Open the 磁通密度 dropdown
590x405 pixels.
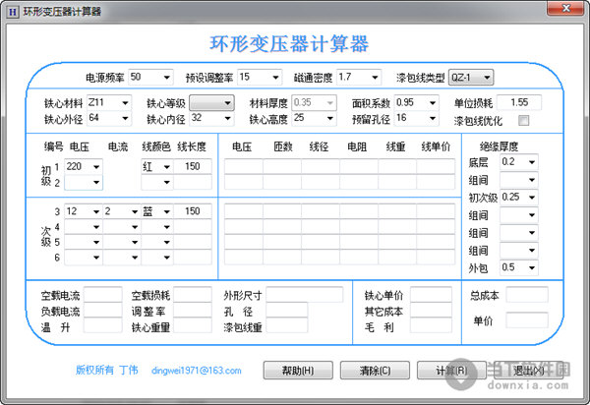(x=374, y=77)
